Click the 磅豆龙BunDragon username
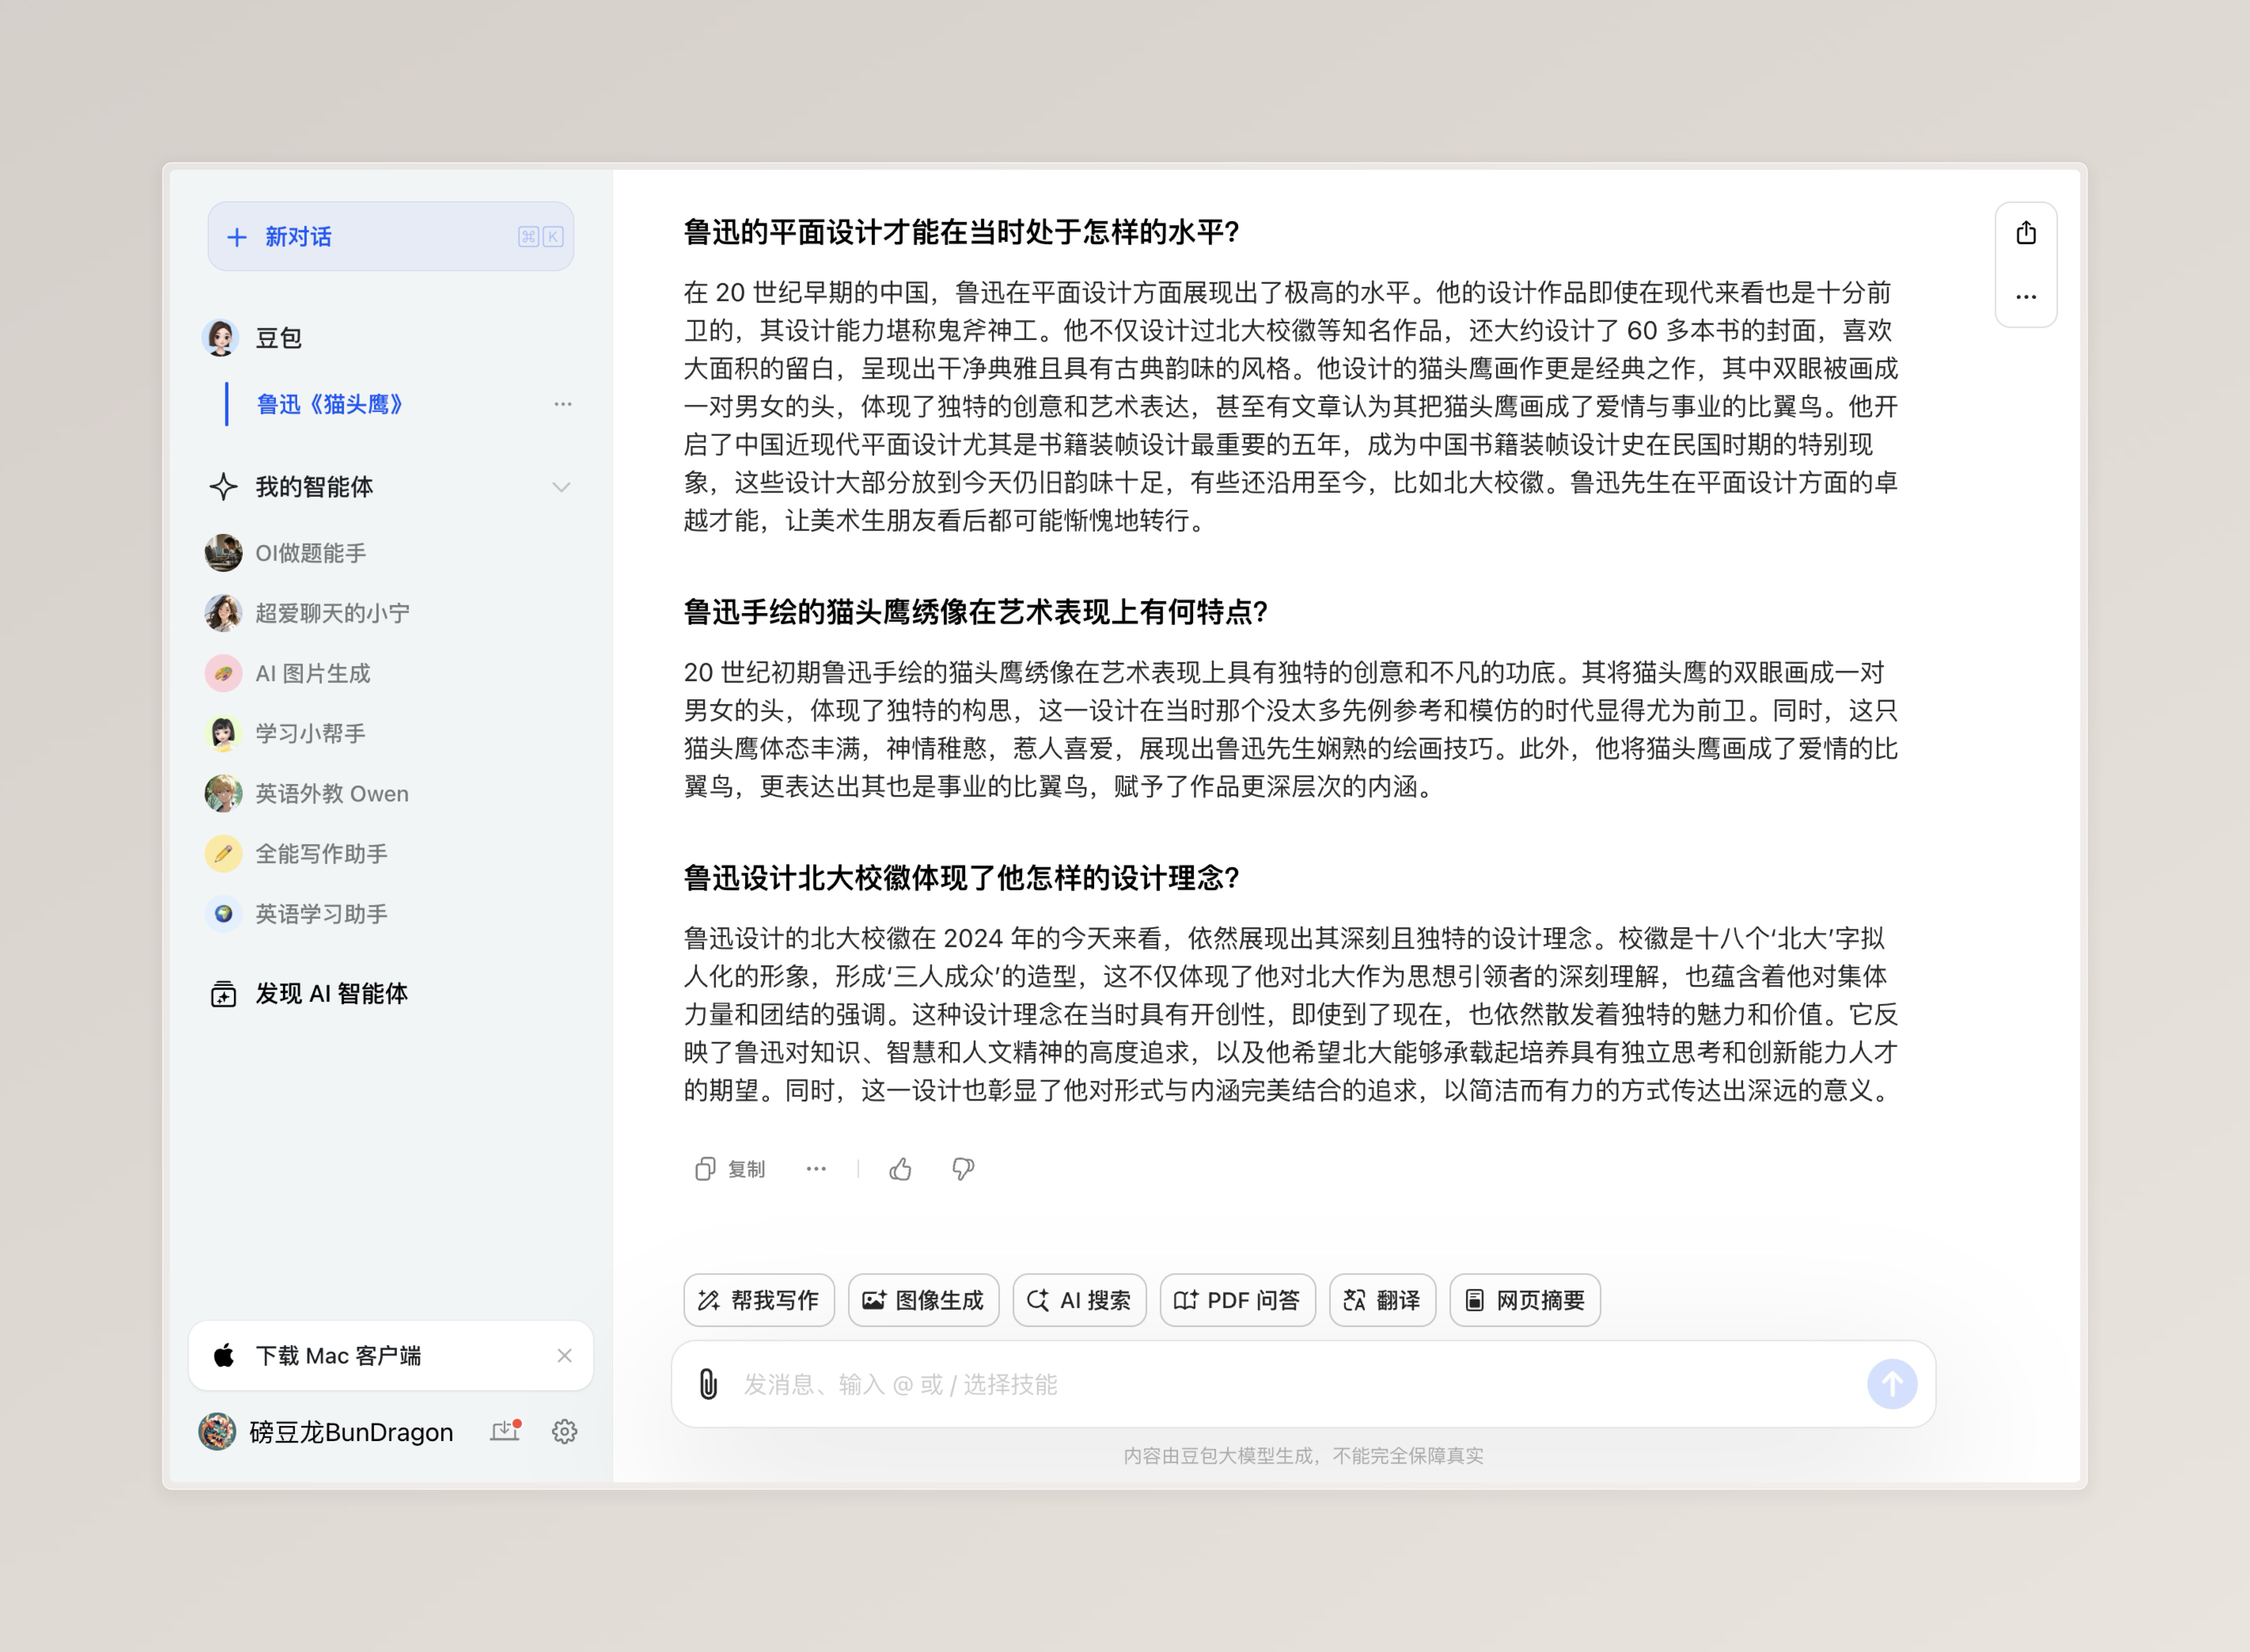 (x=351, y=1432)
